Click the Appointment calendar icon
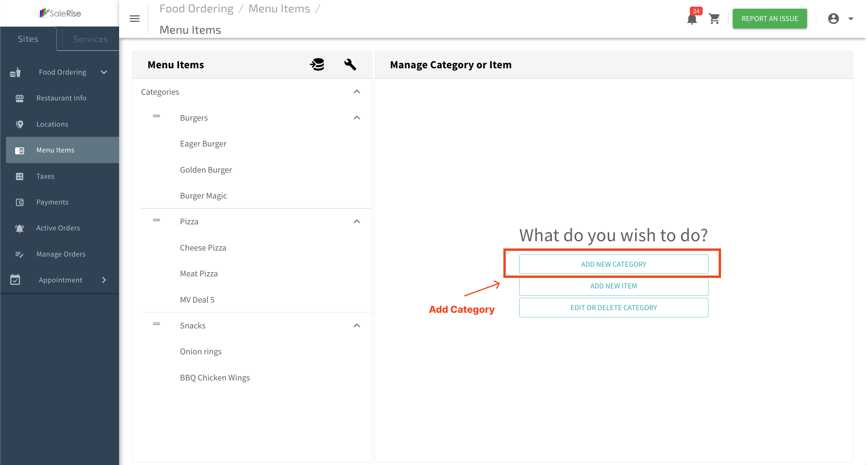Viewport: 866px width, 465px height. (x=15, y=280)
